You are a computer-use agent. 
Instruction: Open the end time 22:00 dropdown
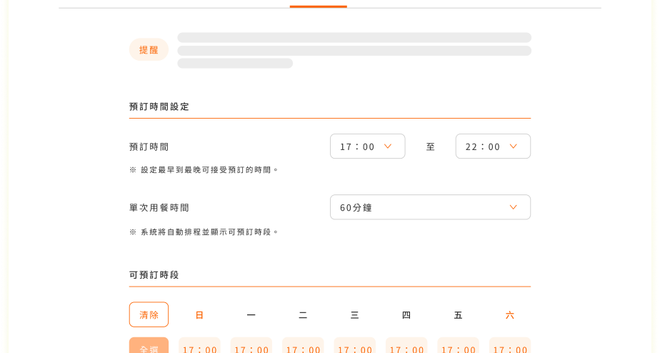coord(493,146)
